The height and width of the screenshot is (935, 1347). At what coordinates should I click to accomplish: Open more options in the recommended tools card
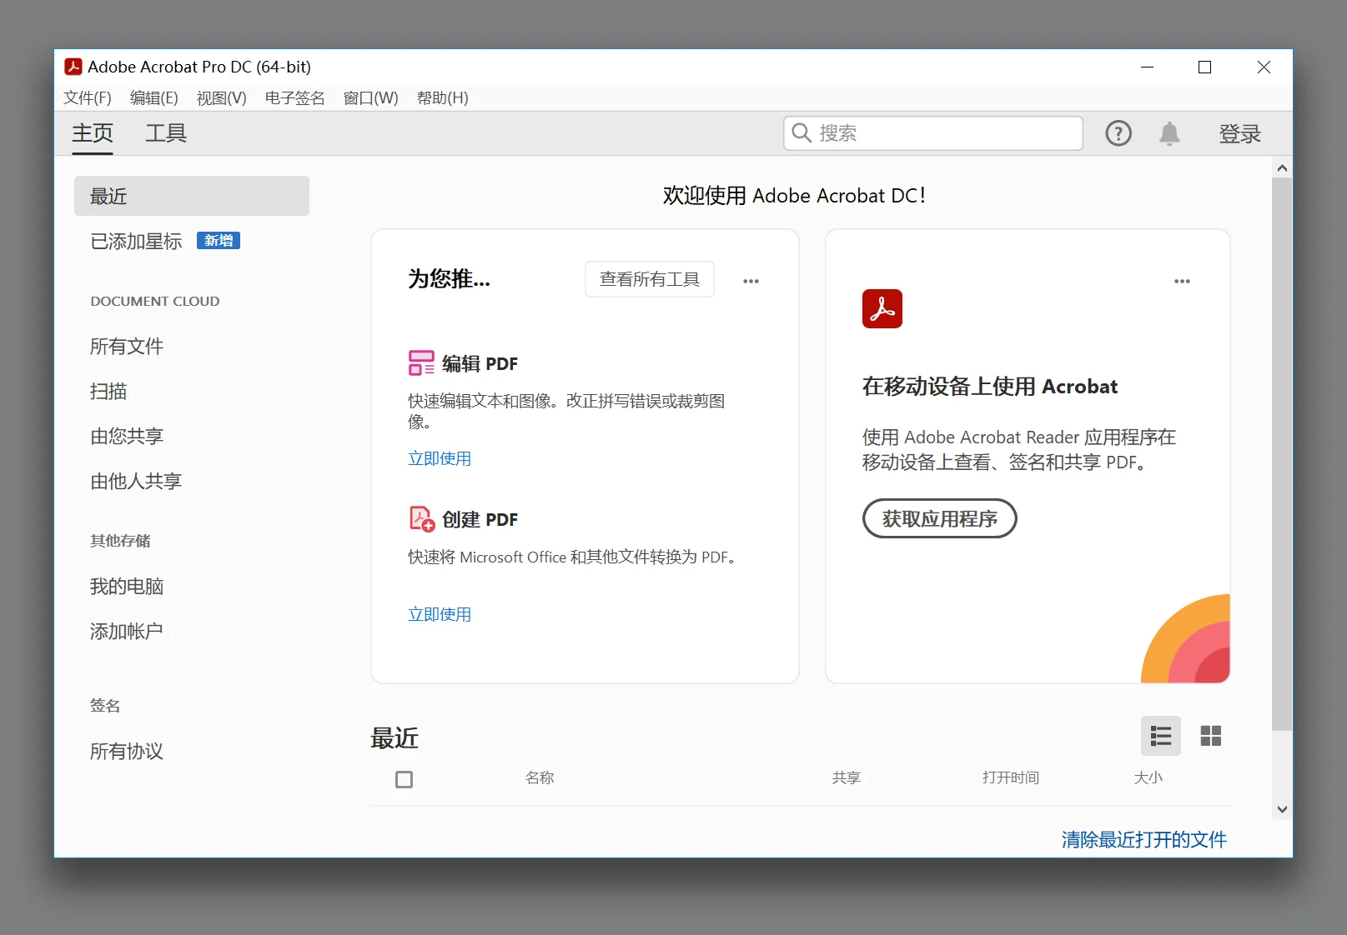[751, 281]
